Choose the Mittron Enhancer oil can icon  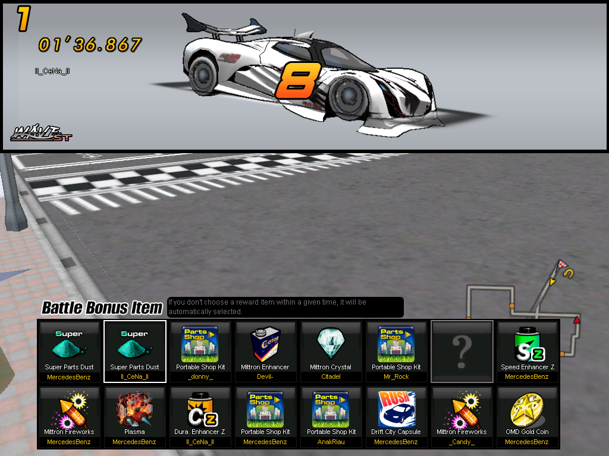[265, 344]
